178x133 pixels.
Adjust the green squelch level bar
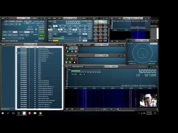point(65,38)
